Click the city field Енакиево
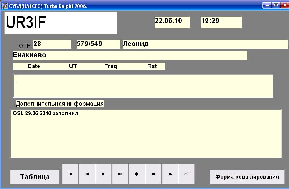Image resolution: width=289 pixels, height=189 pixels. (x=130, y=56)
